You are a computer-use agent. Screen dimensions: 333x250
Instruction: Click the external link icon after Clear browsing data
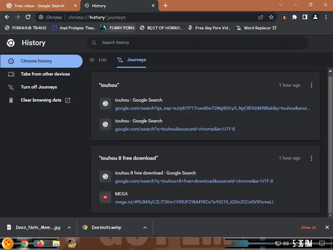click(68, 100)
